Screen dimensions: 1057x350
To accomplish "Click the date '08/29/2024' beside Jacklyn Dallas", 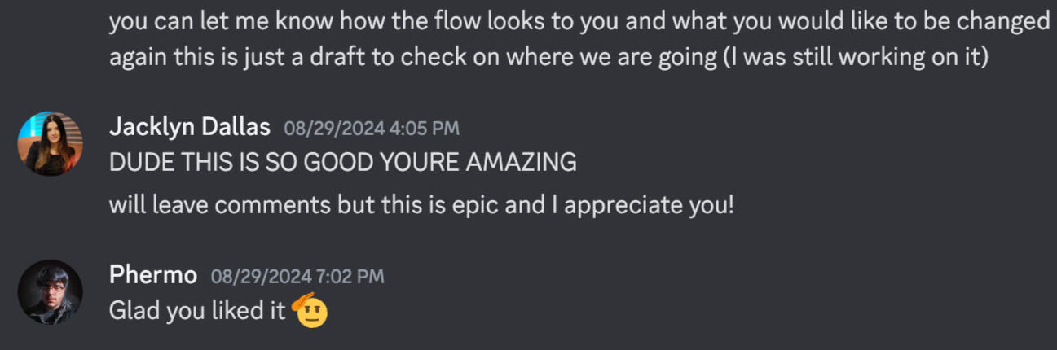I will 329,129.
